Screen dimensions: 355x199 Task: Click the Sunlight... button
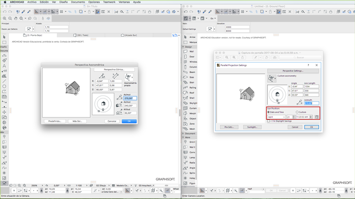tap(252, 127)
